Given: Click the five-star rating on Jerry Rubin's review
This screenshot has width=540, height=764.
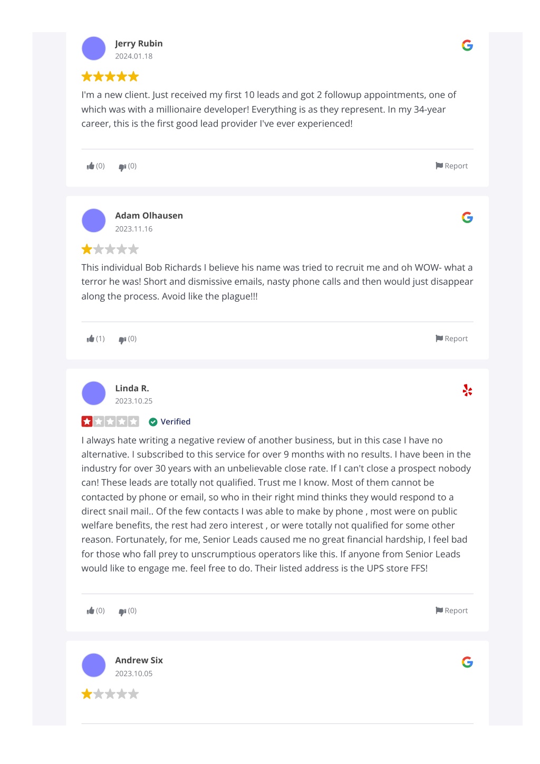Looking at the screenshot, I should (110, 77).
